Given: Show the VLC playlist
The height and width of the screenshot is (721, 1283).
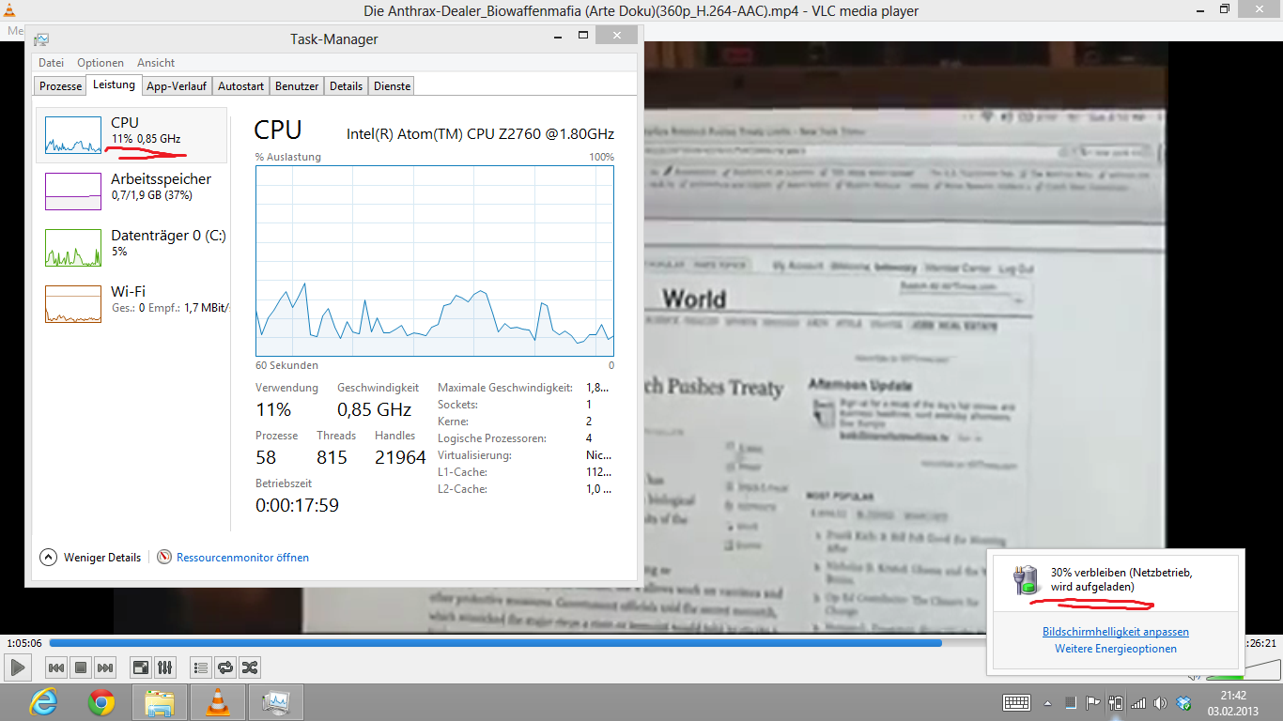Looking at the screenshot, I should [x=201, y=667].
